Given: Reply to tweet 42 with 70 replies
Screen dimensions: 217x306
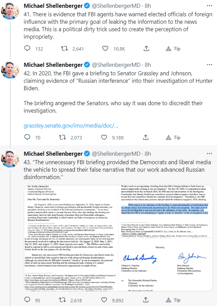Looking at the screenshot, I should pos(28,137).
